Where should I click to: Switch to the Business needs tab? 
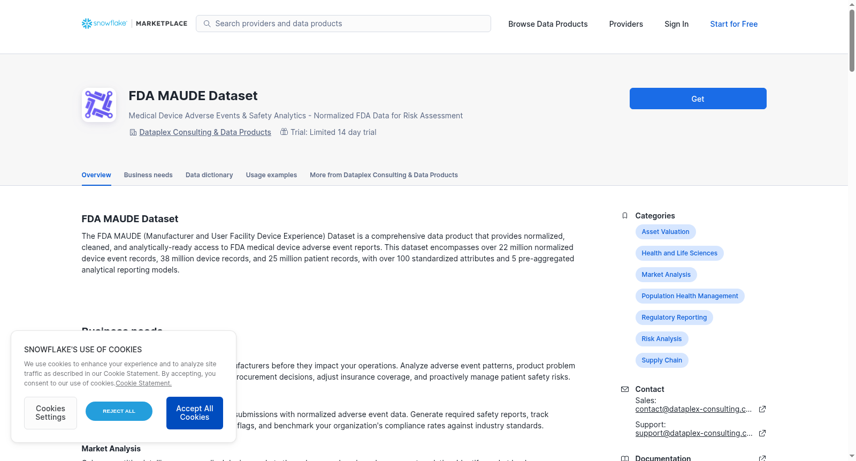click(x=148, y=175)
